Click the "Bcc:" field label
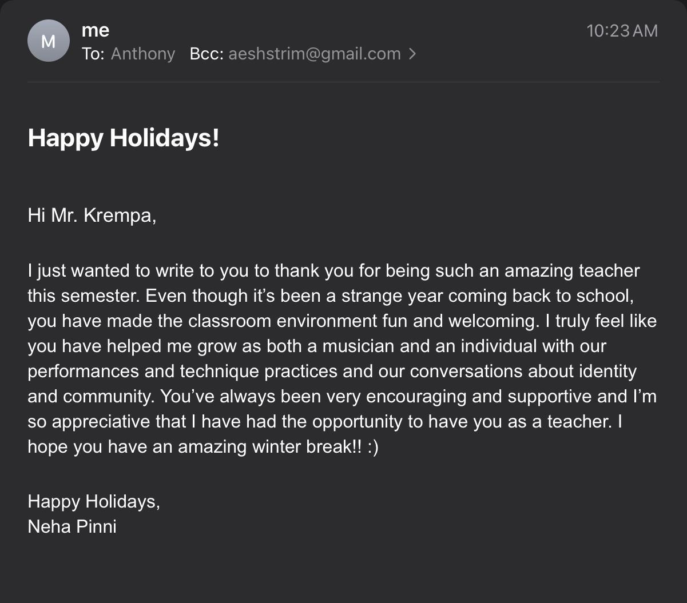The width and height of the screenshot is (687, 603). 206,54
